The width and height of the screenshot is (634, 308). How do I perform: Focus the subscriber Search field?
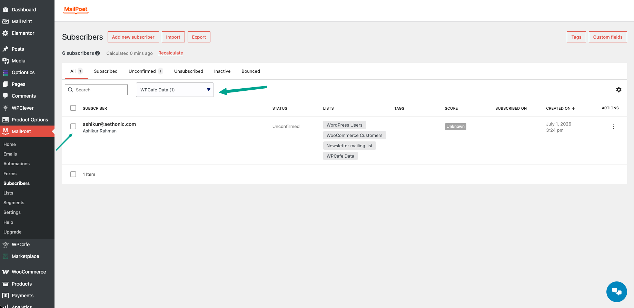click(96, 90)
